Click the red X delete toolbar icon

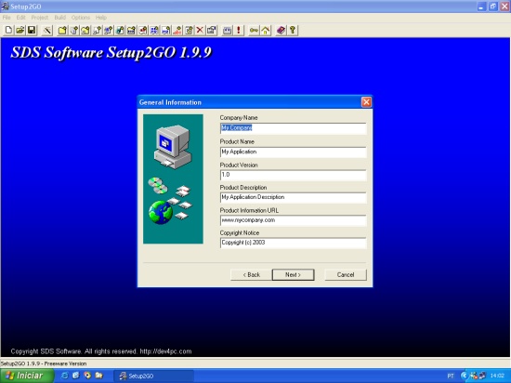click(200, 31)
